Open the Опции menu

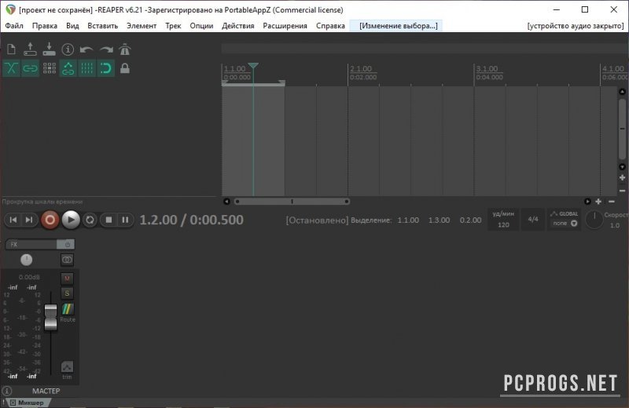pyautogui.click(x=201, y=25)
